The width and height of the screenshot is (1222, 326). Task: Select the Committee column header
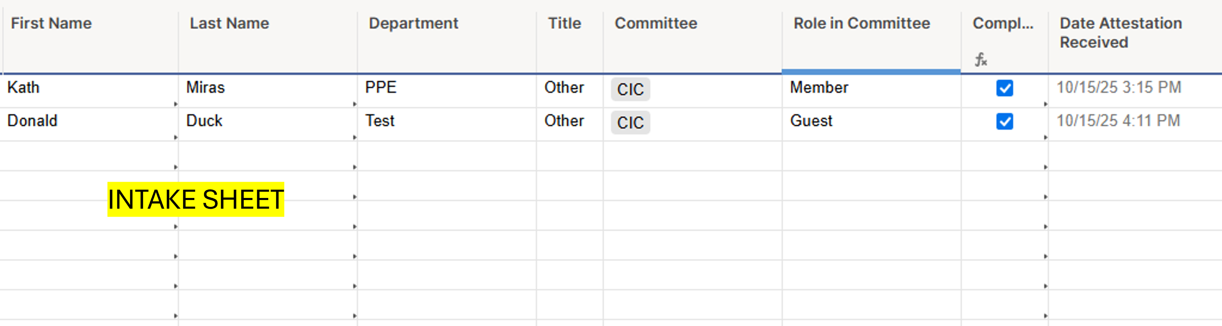click(656, 23)
